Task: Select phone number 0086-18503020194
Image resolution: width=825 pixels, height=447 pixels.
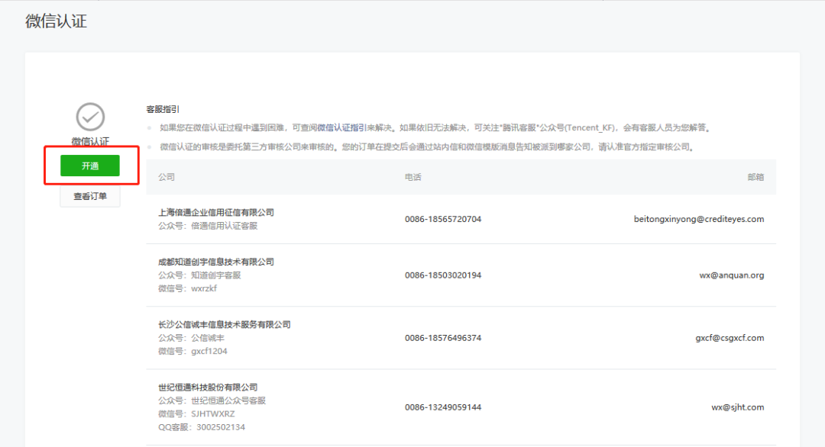Action: point(443,275)
